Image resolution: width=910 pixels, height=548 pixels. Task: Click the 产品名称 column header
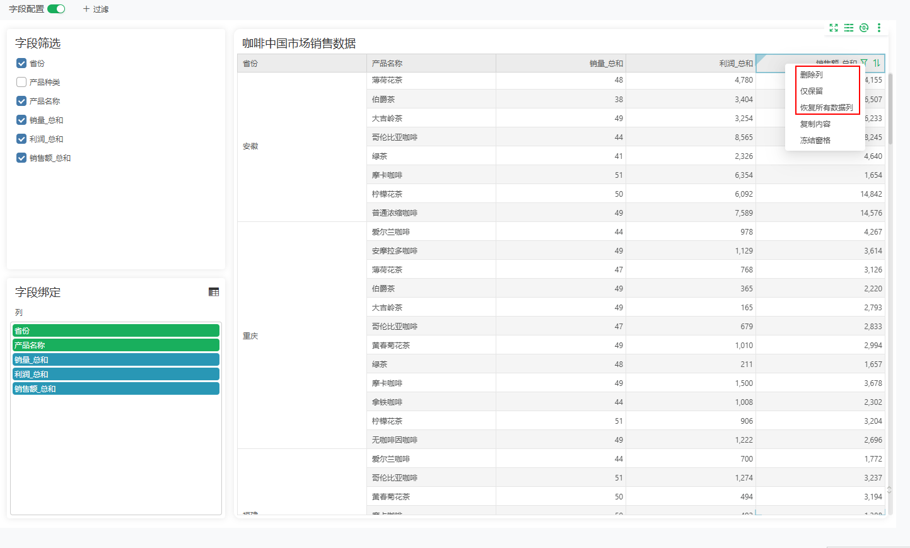pos(431,63)
